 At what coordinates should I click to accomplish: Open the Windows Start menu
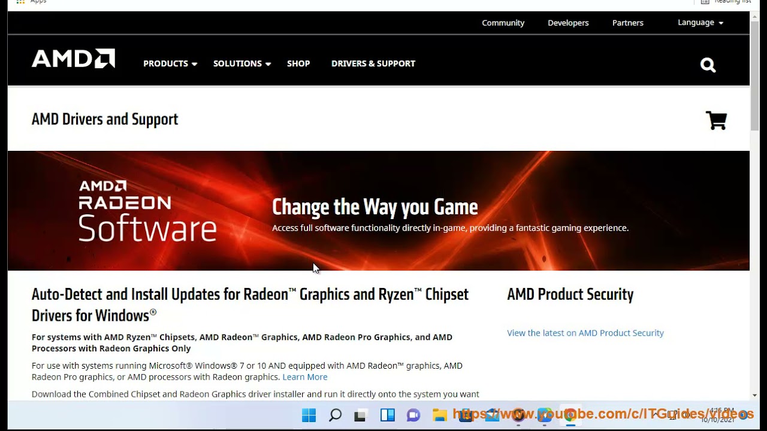coord(309,415)
